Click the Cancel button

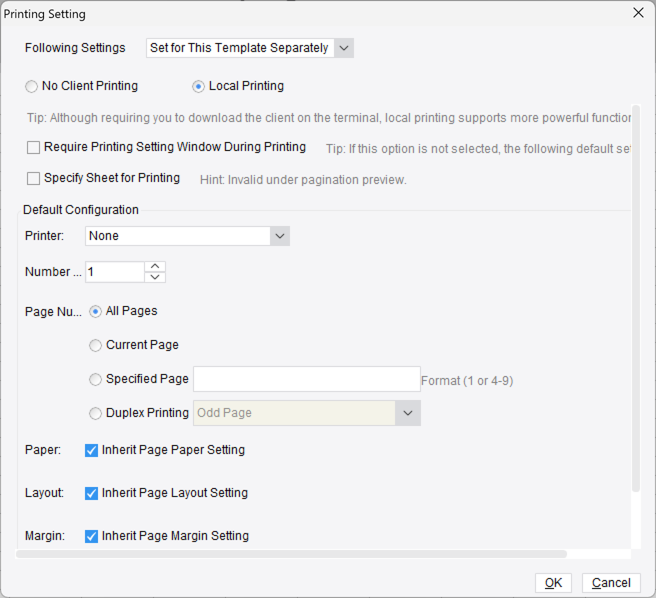click(610, 582)
